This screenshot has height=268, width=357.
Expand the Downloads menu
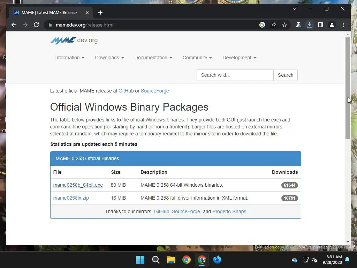tap(109, 58)
